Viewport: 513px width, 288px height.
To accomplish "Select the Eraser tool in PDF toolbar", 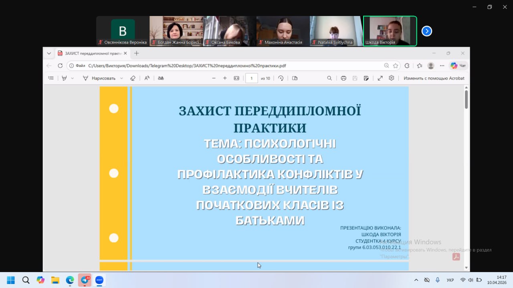I will 133,78.
